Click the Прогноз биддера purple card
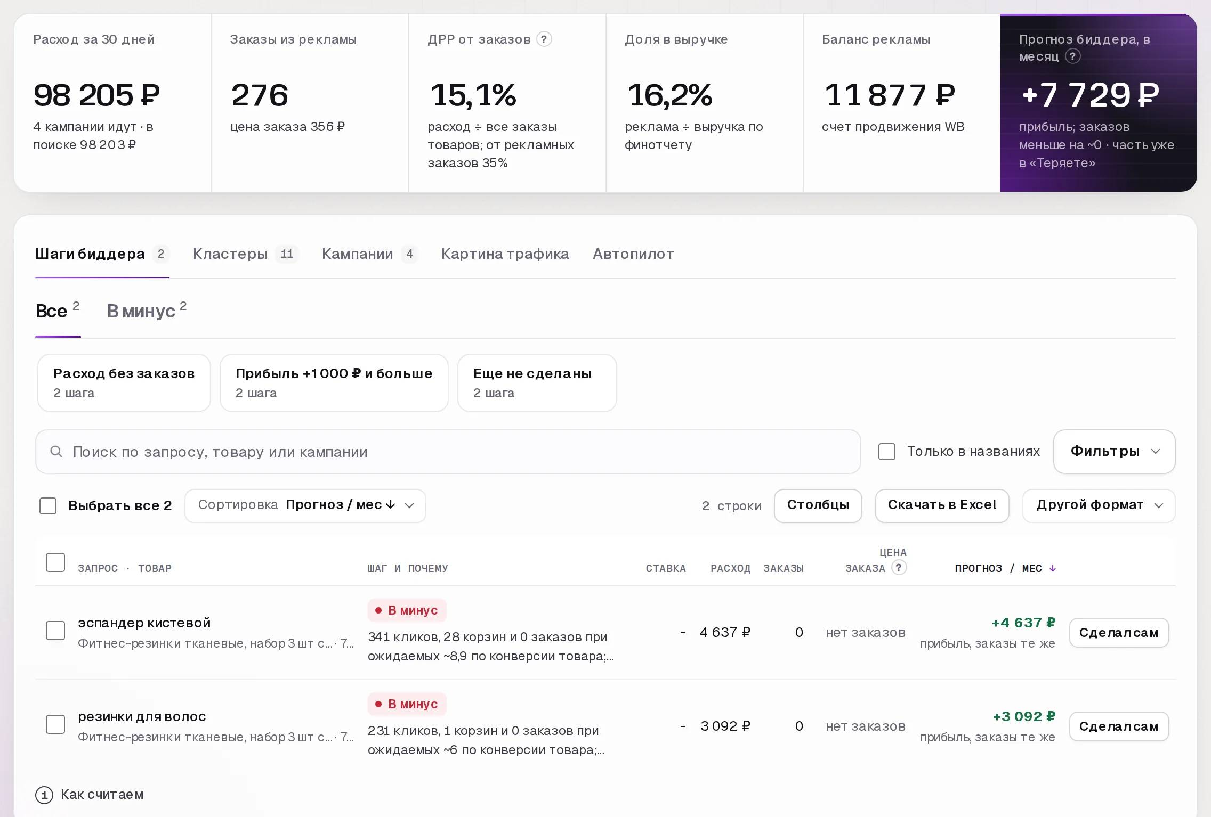This screenshot has width=1211, height=817. 1099,103
